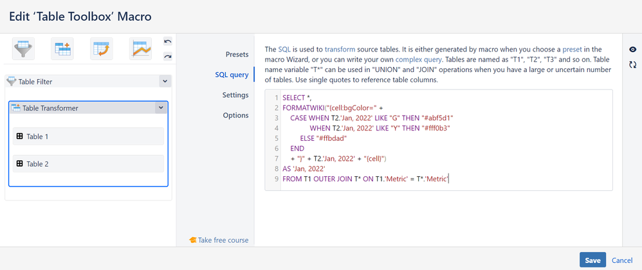This screenshot has height=270, width=642.
Task: Click the Cancel link
Action: [x=622, y=260]
